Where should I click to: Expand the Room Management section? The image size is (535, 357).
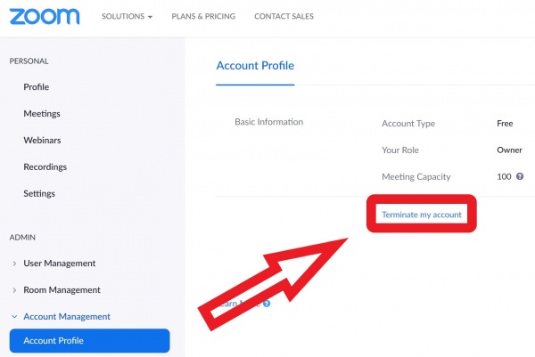[14, 290]
